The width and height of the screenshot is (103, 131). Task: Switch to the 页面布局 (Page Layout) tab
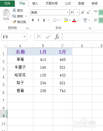[52, 4]
